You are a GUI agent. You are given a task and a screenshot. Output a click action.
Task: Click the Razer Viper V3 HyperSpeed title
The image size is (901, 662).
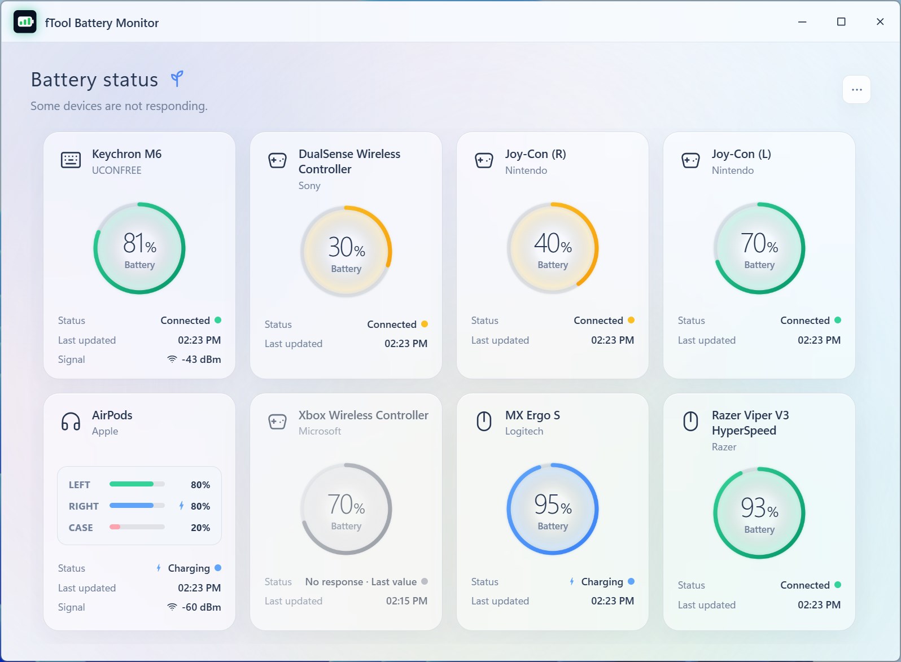coord(750,423)
